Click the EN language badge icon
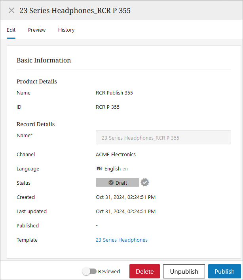 pos(99,169)
